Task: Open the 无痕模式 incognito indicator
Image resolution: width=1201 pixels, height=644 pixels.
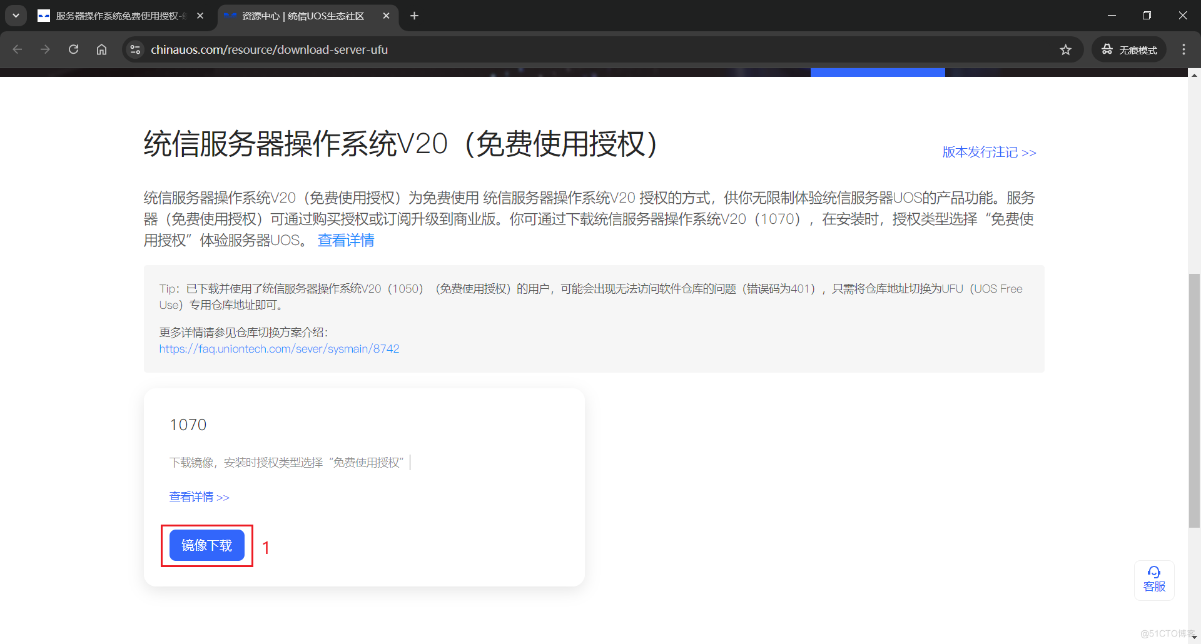Action: (x=1129, y=49)
